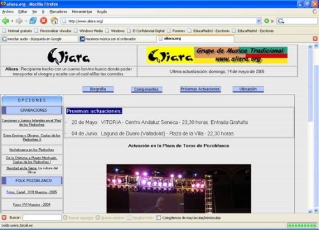Go to the home page via house icon
This screenshot has width=319, height=230.
(x=54, y=20)
